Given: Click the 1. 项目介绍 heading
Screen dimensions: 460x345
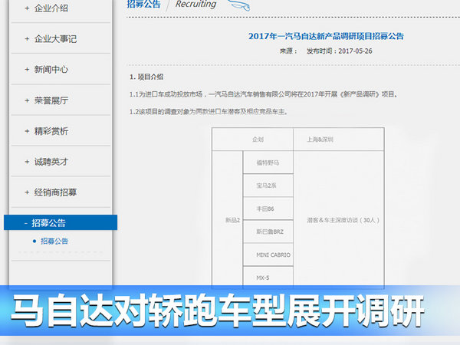Looking at the screenshot, I should click(146, 77).
